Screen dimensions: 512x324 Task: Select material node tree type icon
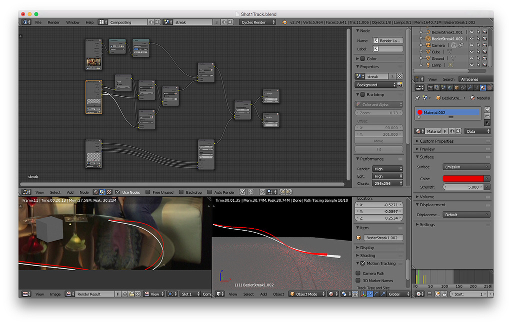tap(95, 192)
